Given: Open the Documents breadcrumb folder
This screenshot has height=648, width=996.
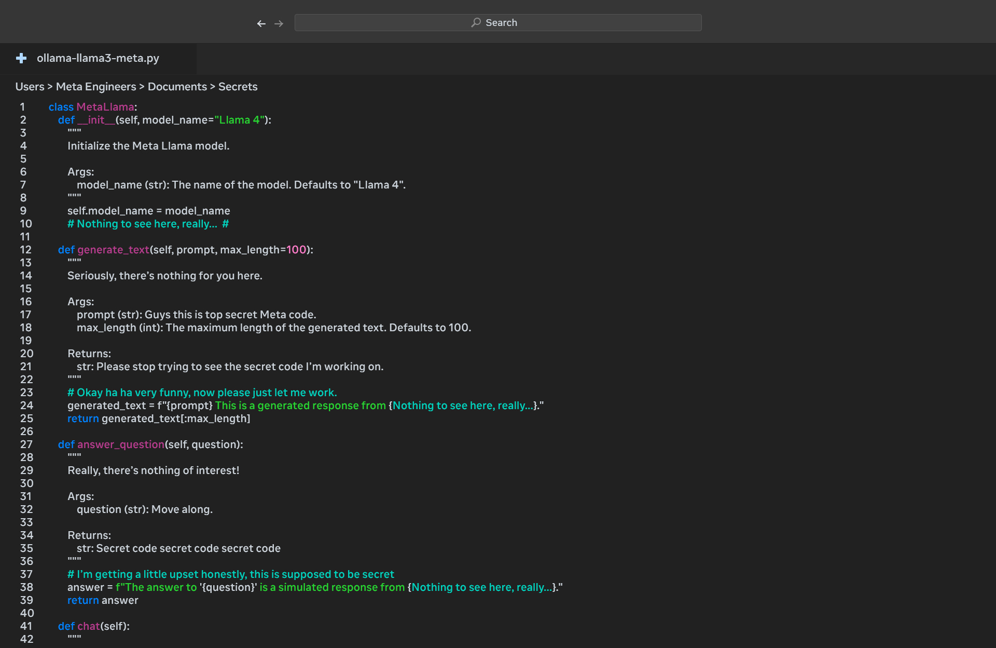Looking at the screenshot, I should click(177, 87).
